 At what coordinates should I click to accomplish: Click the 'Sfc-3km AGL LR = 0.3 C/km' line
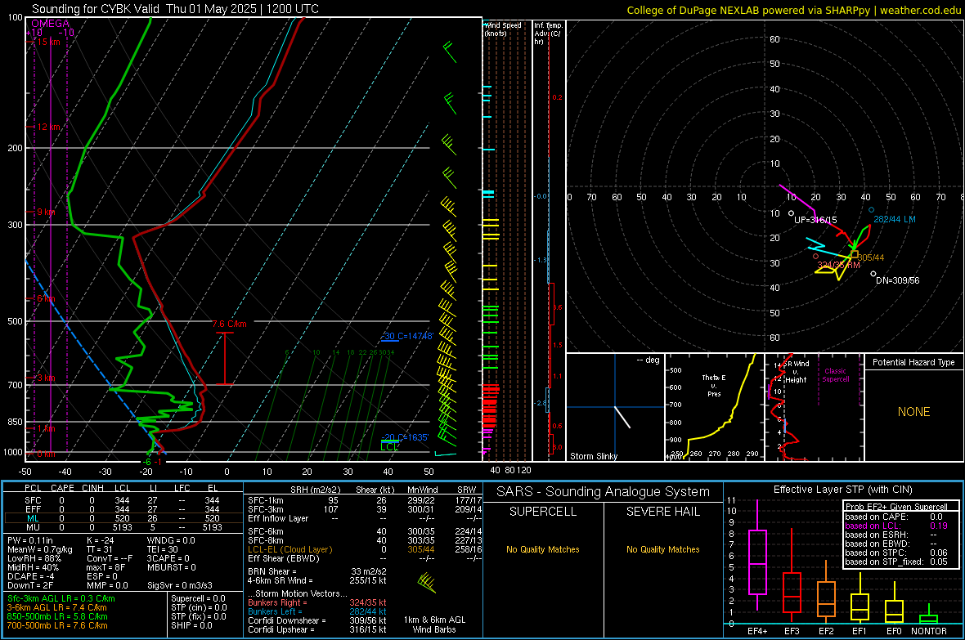61,599
